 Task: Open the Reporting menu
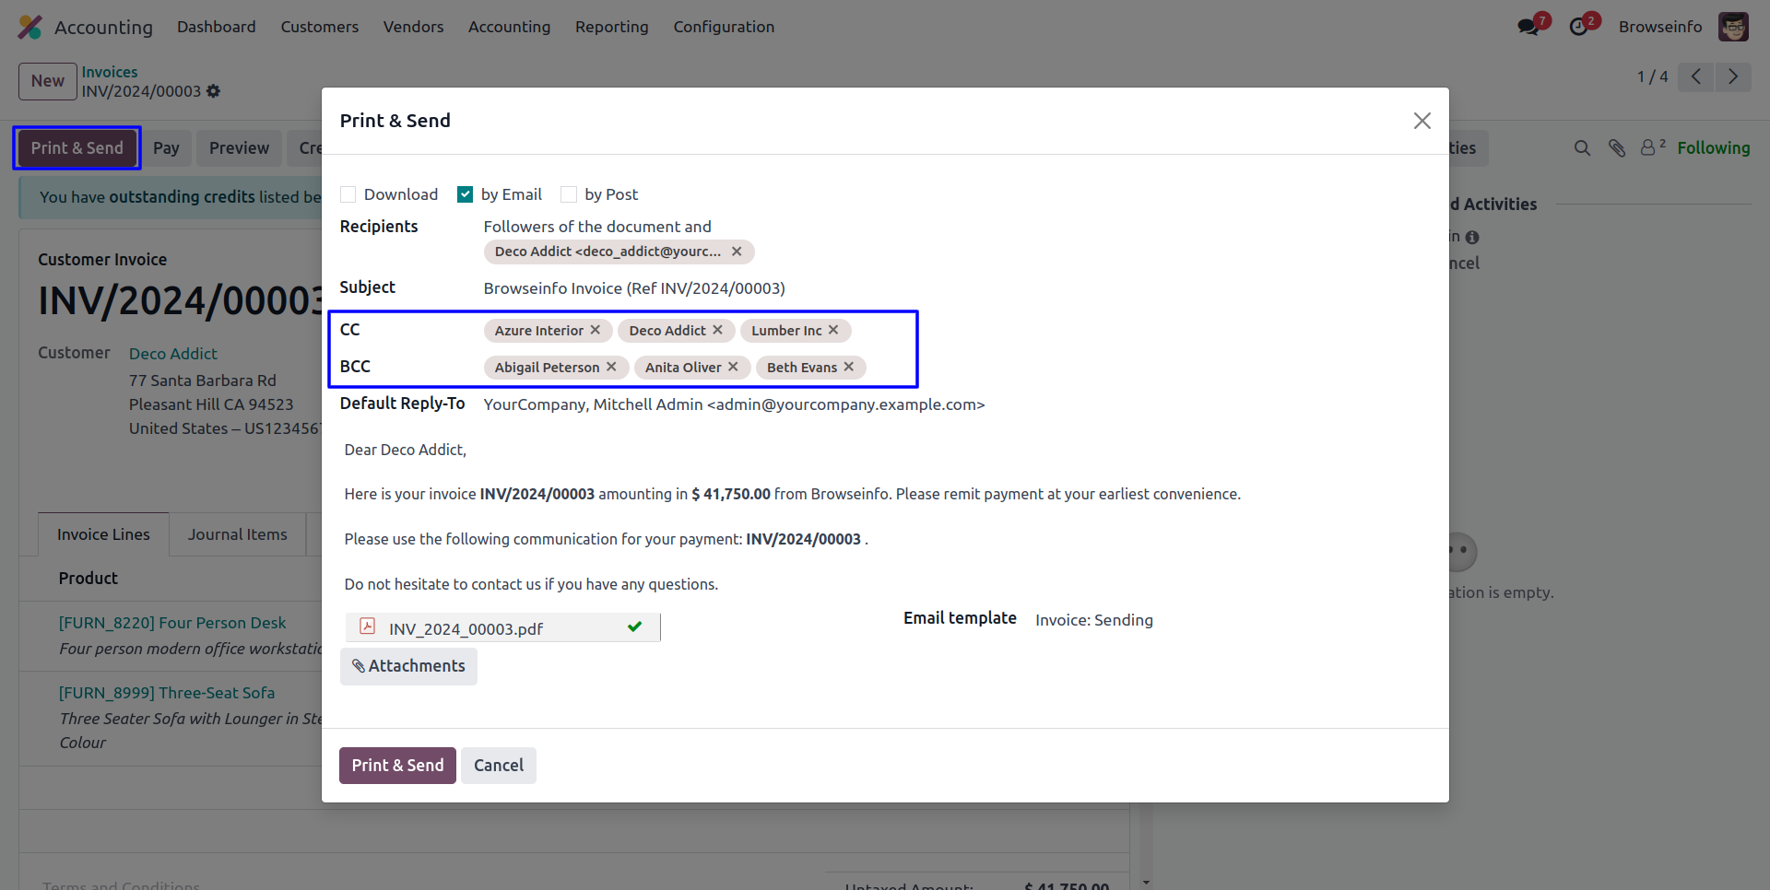pos(611,27)
